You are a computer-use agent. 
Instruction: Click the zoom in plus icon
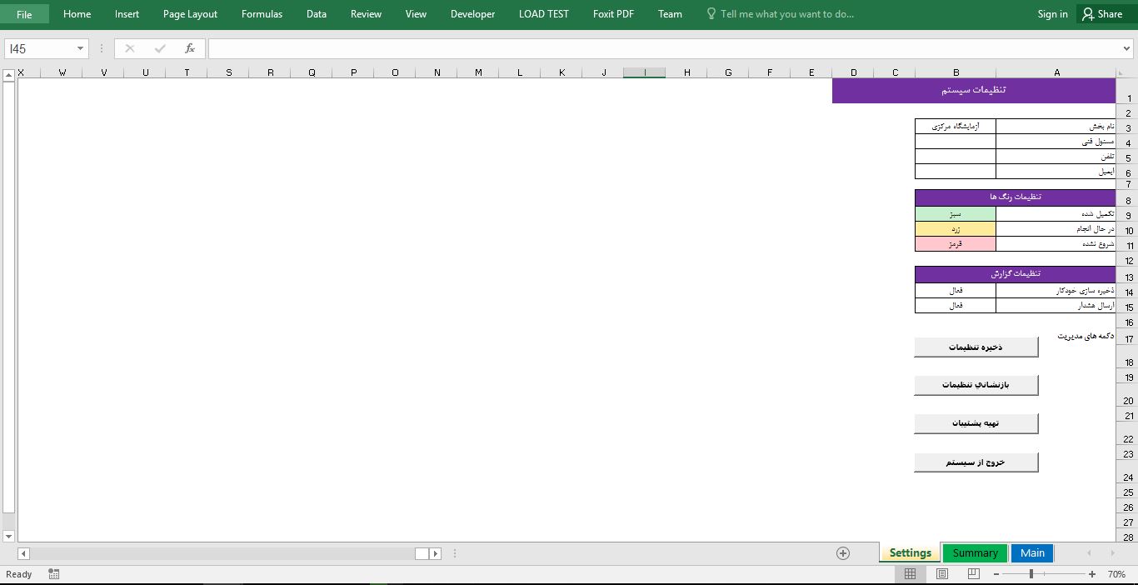(x=1092, y=574)
